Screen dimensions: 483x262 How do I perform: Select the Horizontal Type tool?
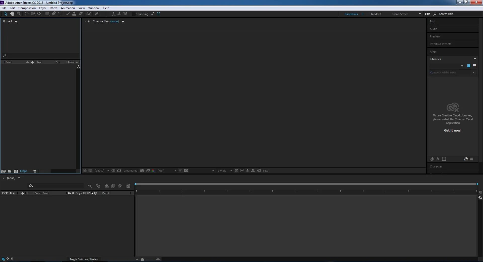(x=60, y=14)
